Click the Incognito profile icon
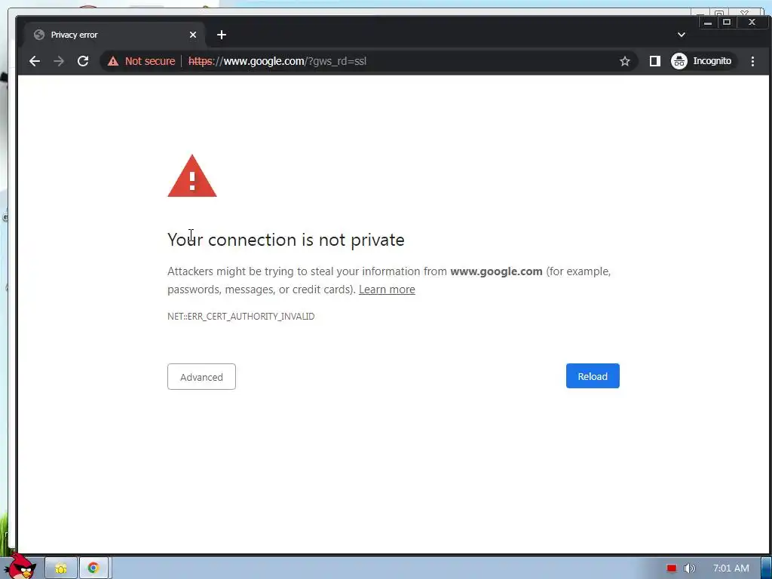Screen dimensions: 772x579 [679, 61]
